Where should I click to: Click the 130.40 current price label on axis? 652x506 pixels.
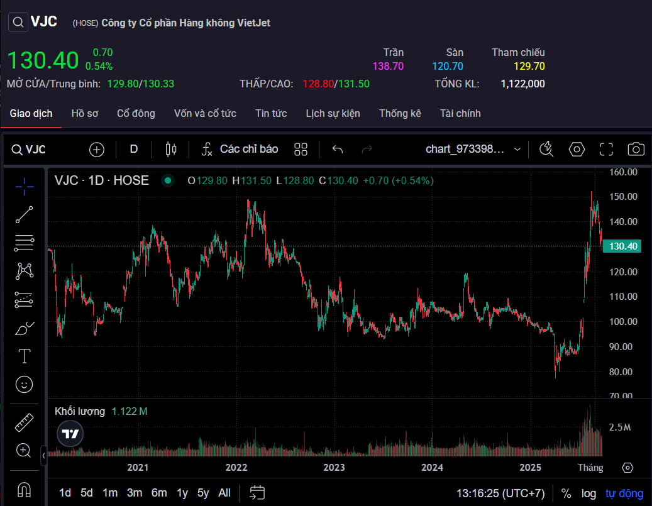(622, 246)
